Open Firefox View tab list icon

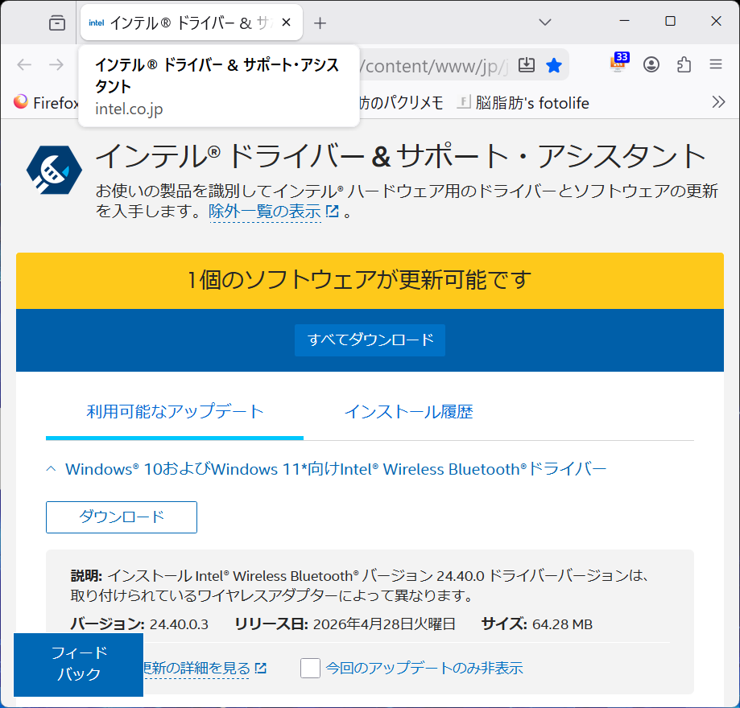coord(57,23)
